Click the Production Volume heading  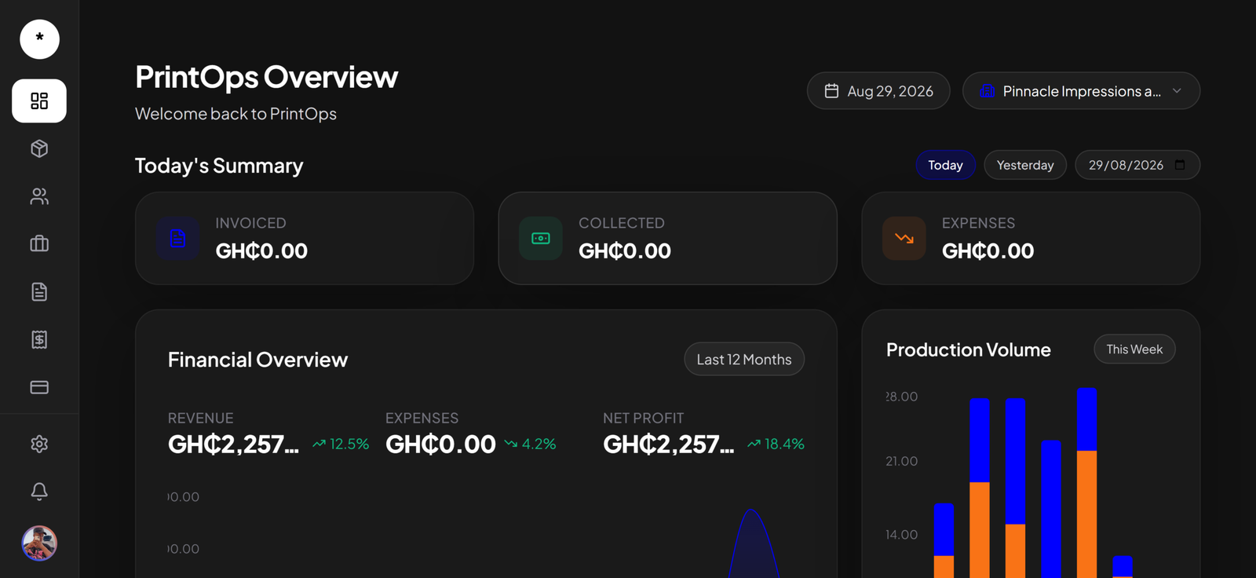click(968, 349)
